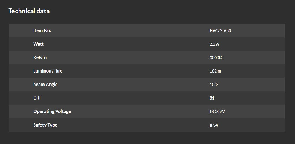
Task: Select the 182lm luminous flux value
Action: point(215,71)
